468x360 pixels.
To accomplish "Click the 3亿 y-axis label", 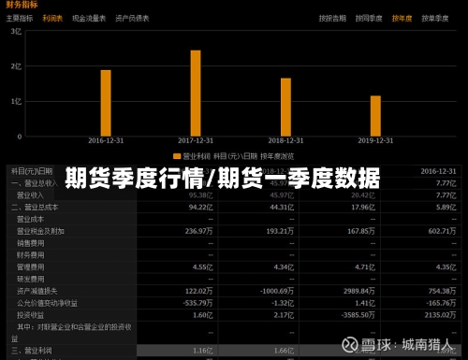I will click(x=16, y=31).
